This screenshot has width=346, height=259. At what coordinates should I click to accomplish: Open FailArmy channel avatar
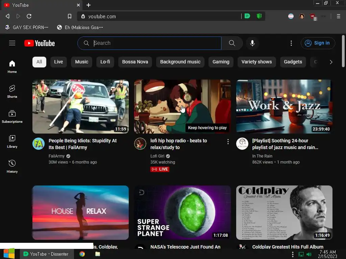(x=39, y=144)
